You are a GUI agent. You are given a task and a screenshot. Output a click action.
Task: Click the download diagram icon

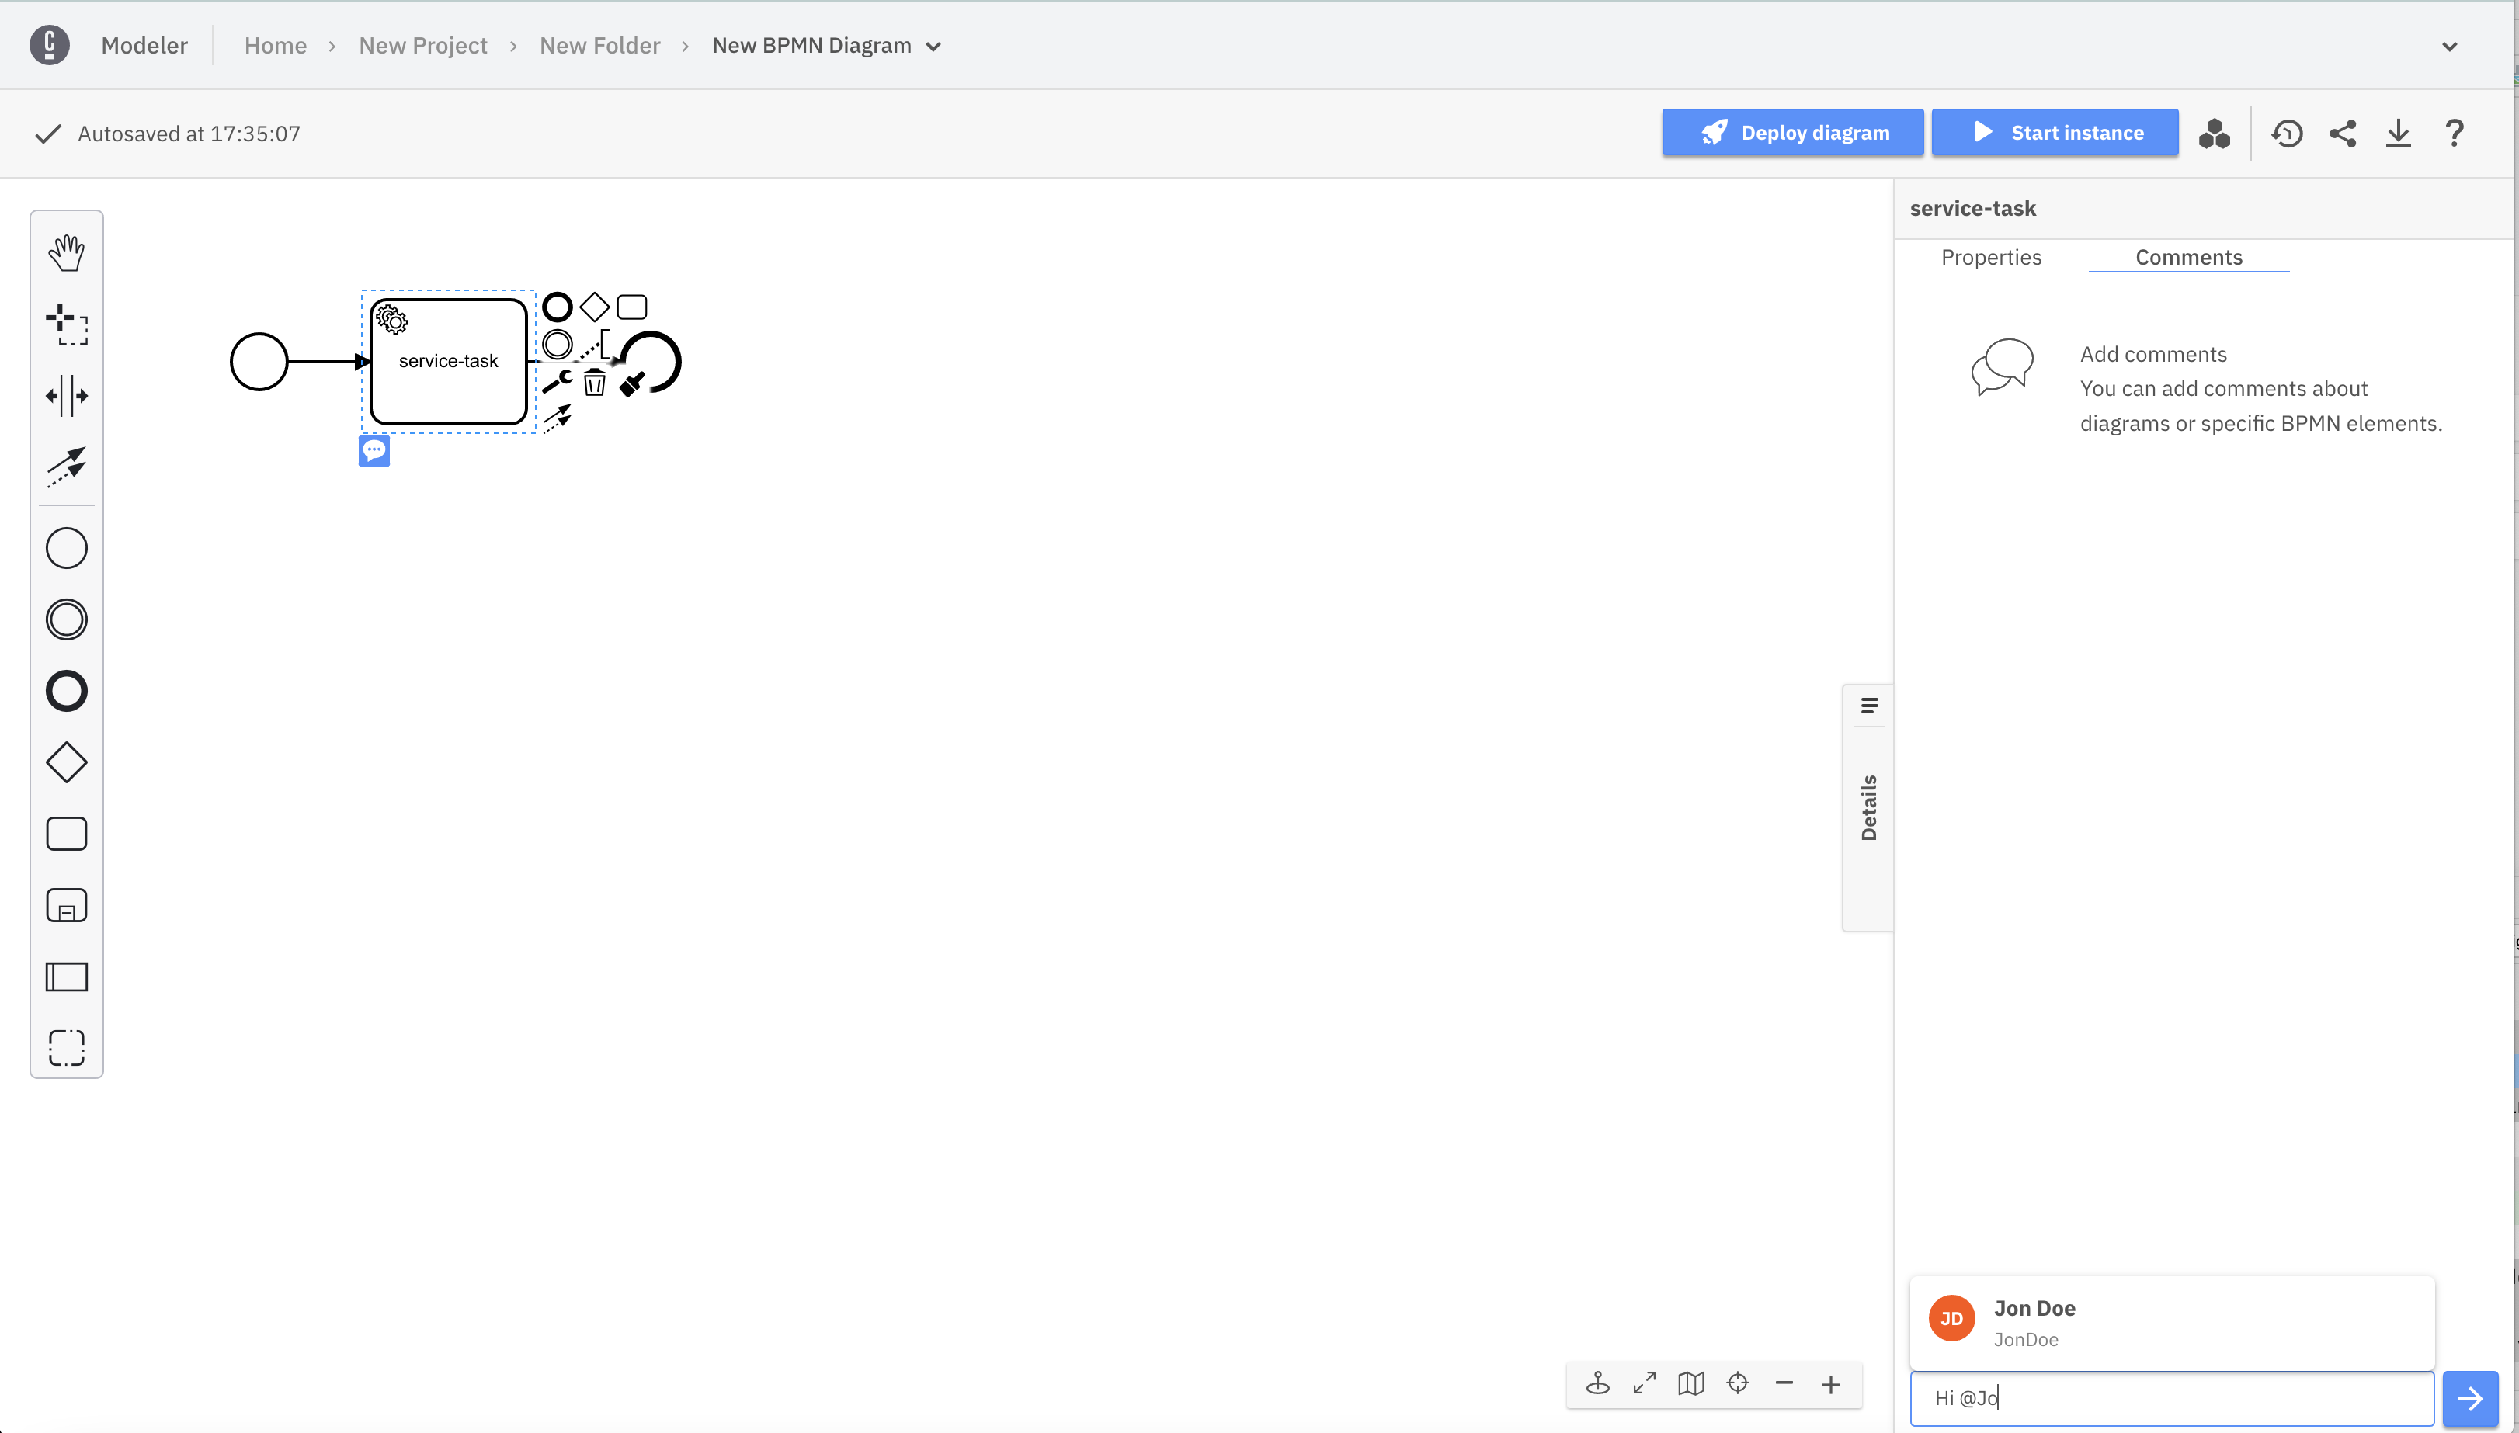tap(2399, 133)
